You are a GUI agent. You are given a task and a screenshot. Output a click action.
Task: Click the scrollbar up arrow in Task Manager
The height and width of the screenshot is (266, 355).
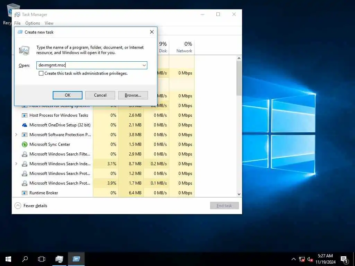239,58
